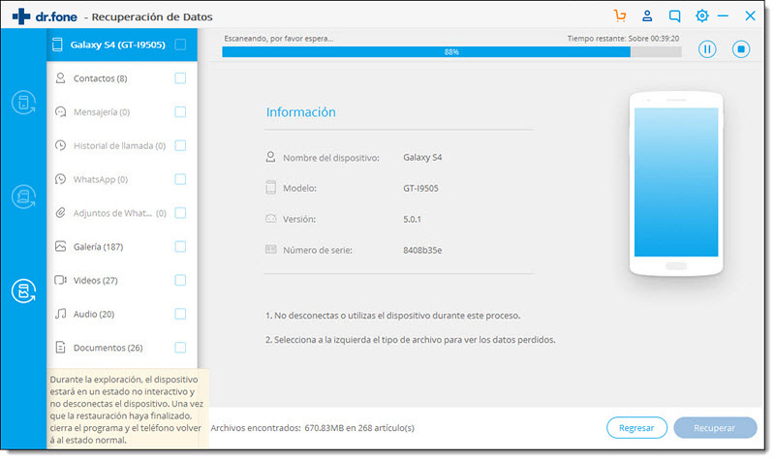Click the version value 5.0.1
Viewport: 775px width, 460px height.
[x=412, y=220]
